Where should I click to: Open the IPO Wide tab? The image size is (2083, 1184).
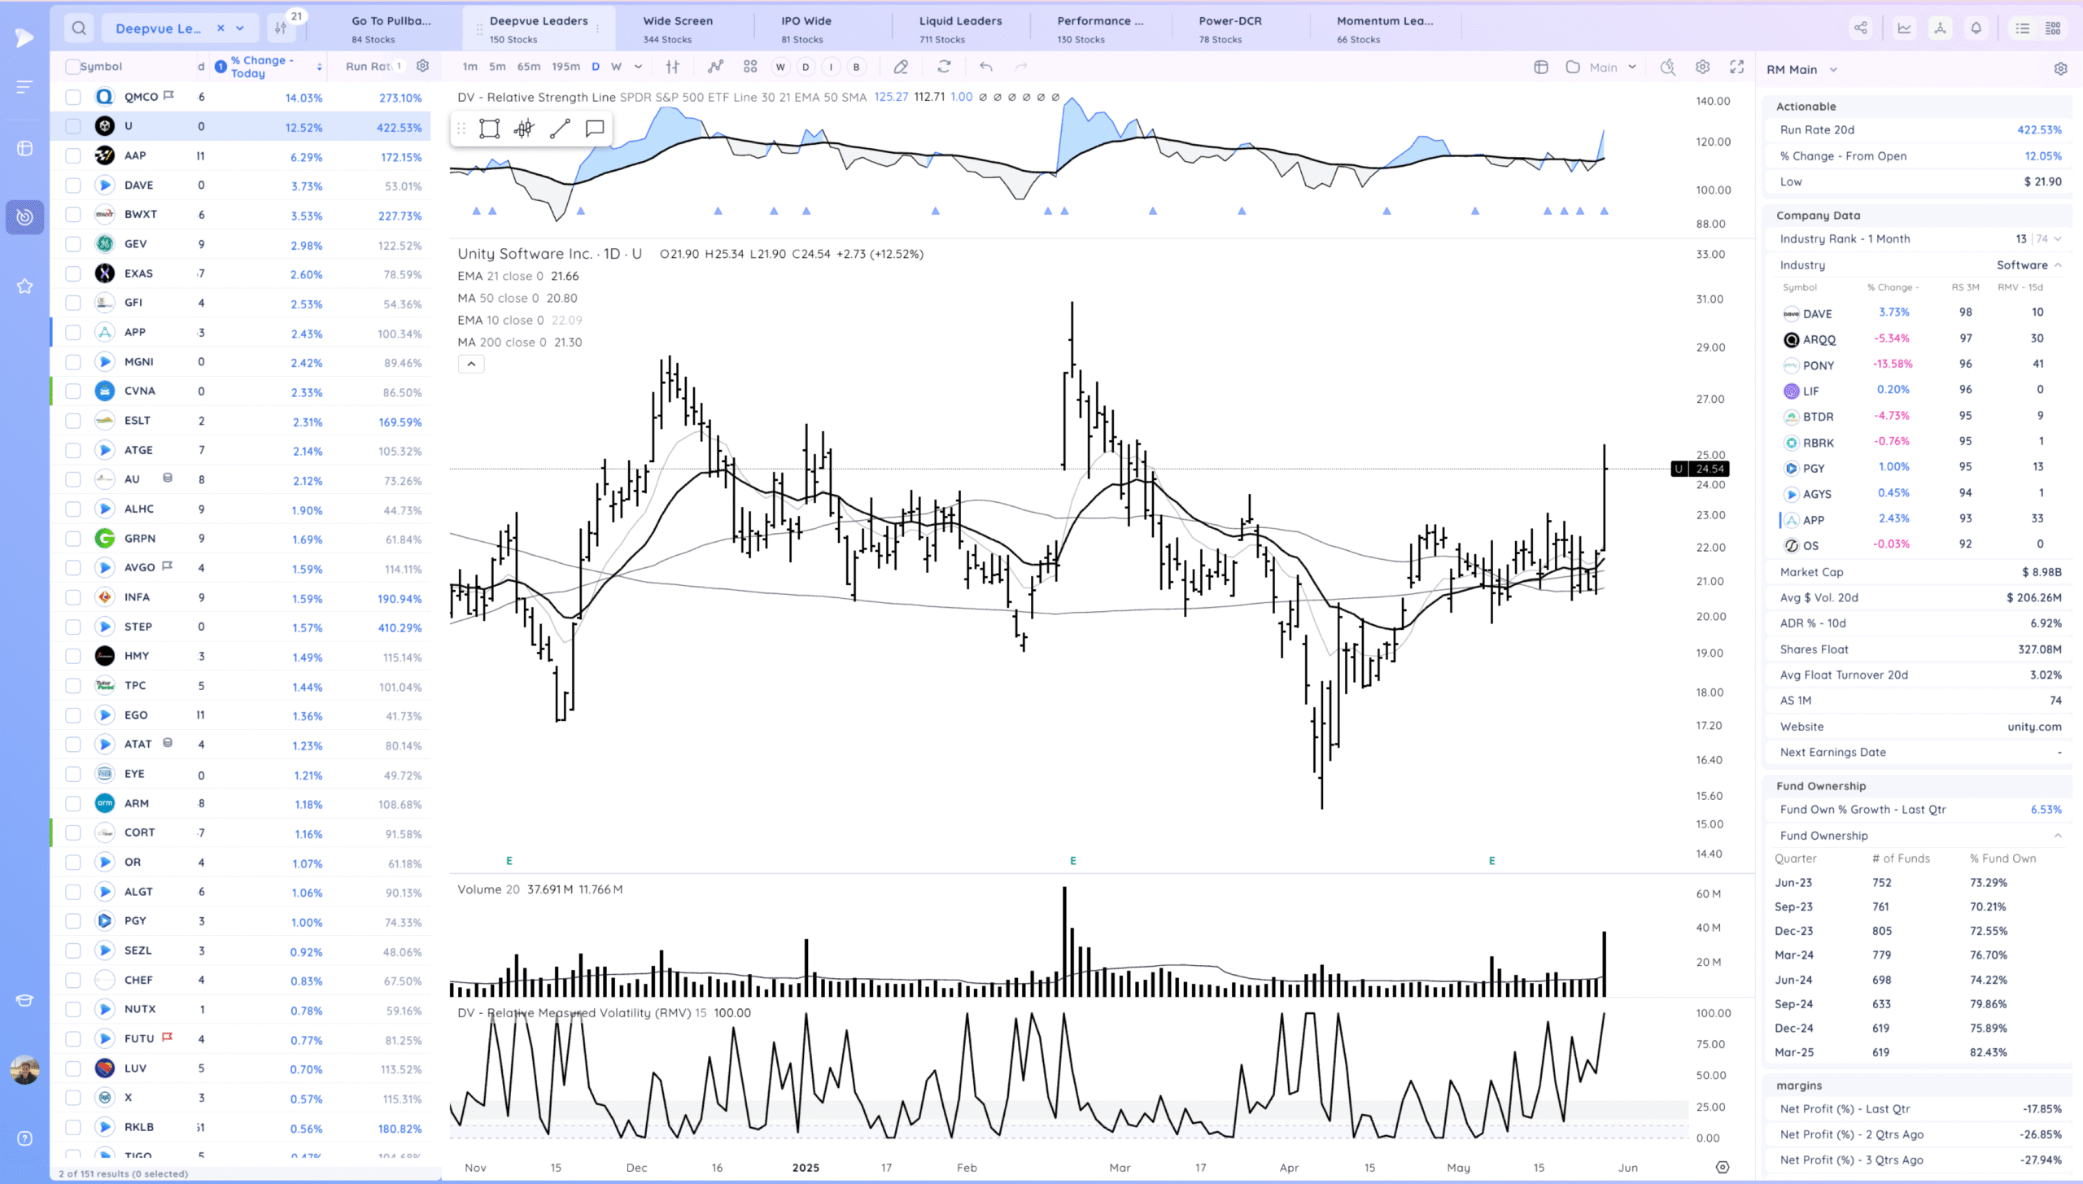806,28
